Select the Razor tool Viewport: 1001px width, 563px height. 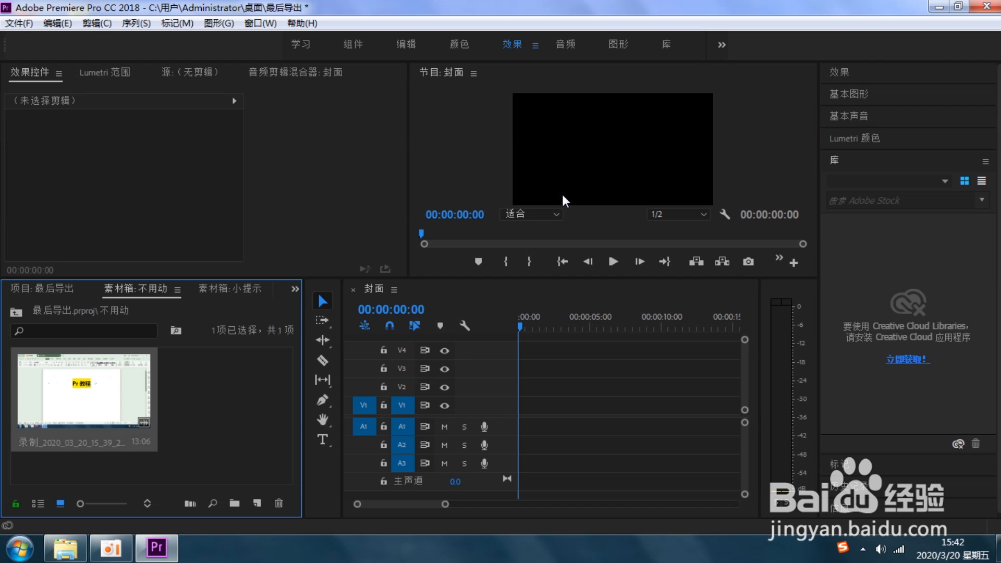pos(322,360)
